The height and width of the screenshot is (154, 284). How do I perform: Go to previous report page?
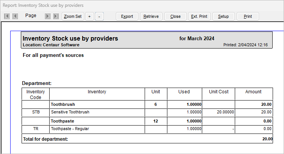[15, 16]
